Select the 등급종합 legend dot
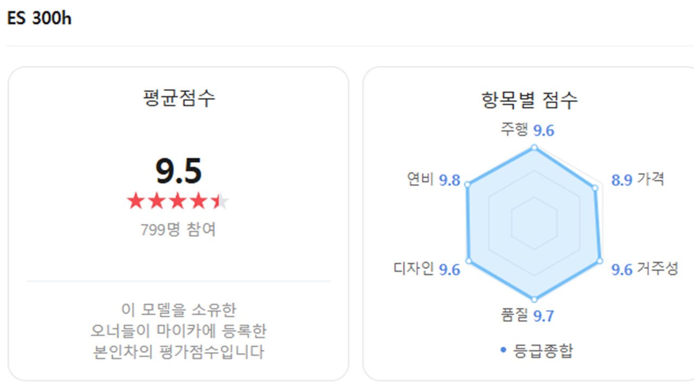 [x=503, y=350]
